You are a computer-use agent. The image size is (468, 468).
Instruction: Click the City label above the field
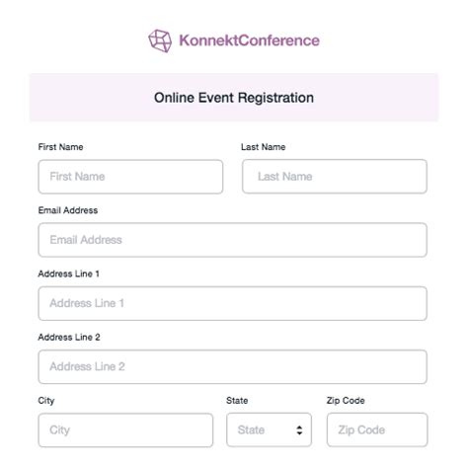46,401
